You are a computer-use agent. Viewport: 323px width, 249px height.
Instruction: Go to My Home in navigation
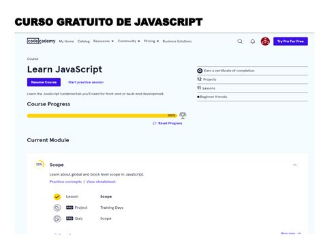tap(66, 41)
